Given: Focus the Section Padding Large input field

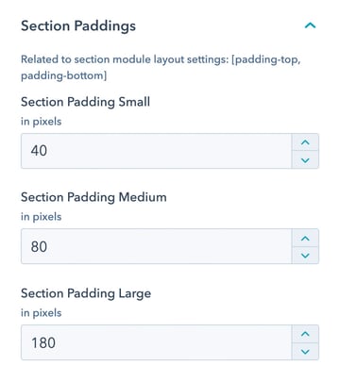Looking at the screenshot, I should (156, 342).
